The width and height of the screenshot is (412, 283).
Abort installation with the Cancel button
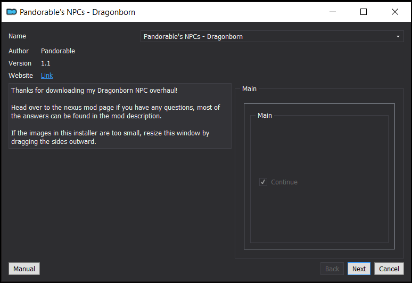(x=389, y=269)
